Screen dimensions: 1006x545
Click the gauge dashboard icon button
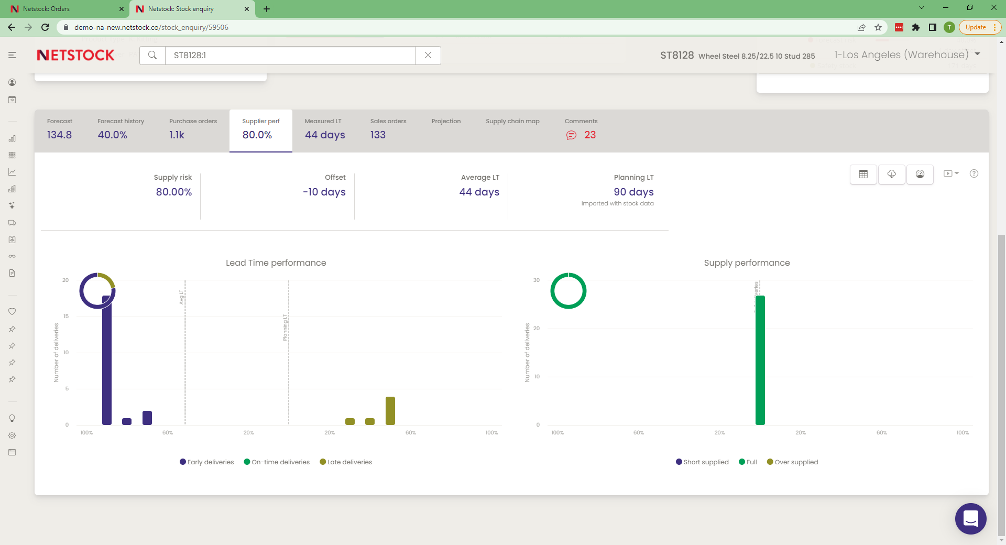920,174
